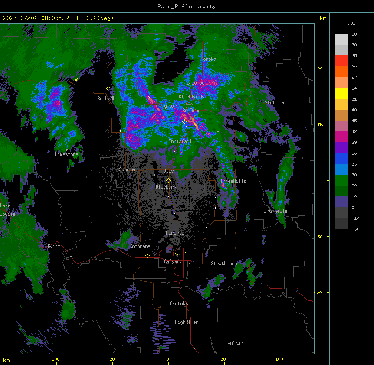The width and height of the screenshot is (374, 365).
Task: Click the -30 value on dBZ legend
Action: [x=355, y=229]
